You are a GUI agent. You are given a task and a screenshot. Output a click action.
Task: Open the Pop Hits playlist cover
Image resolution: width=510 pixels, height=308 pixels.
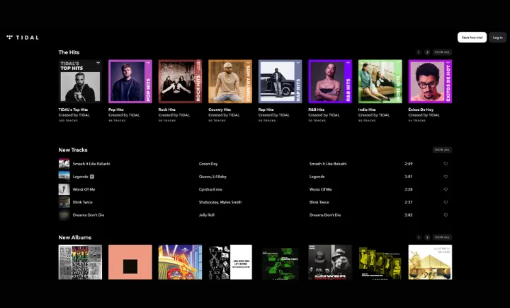click(x=130, y=81)
